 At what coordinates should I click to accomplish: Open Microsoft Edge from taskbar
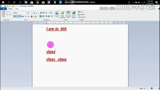click(x=20, y=2)
